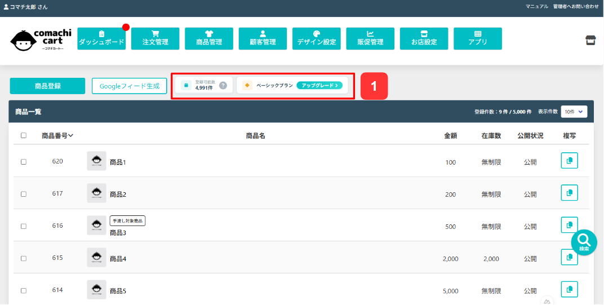Sort by the 商品番号 column header arrow

coord(71,135)
